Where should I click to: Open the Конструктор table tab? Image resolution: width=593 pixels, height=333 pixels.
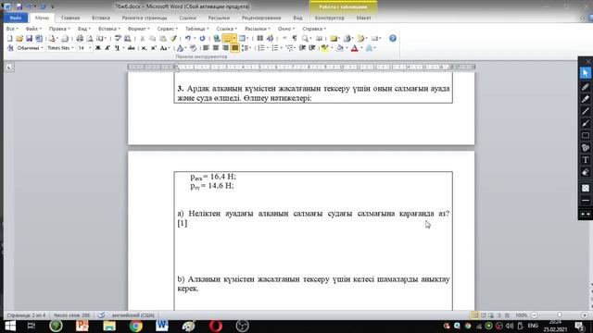coord(330,18)
